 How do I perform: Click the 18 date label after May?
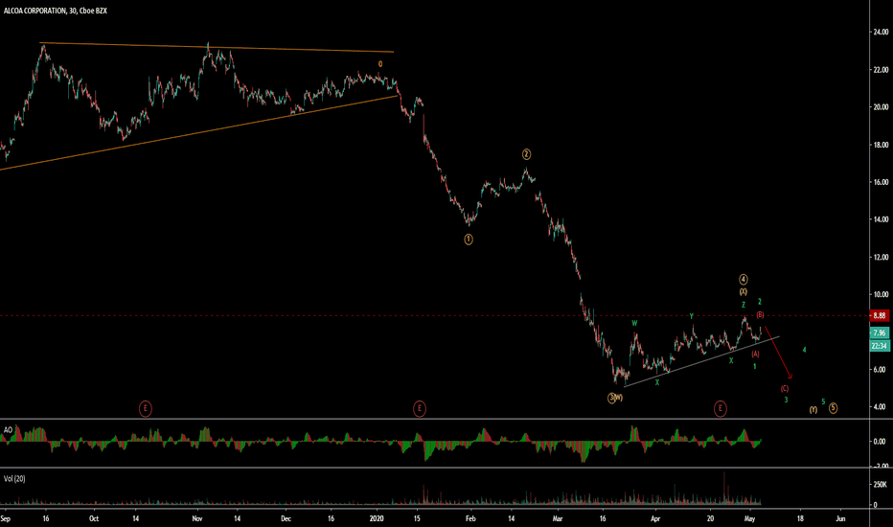[x=800, y=518]
